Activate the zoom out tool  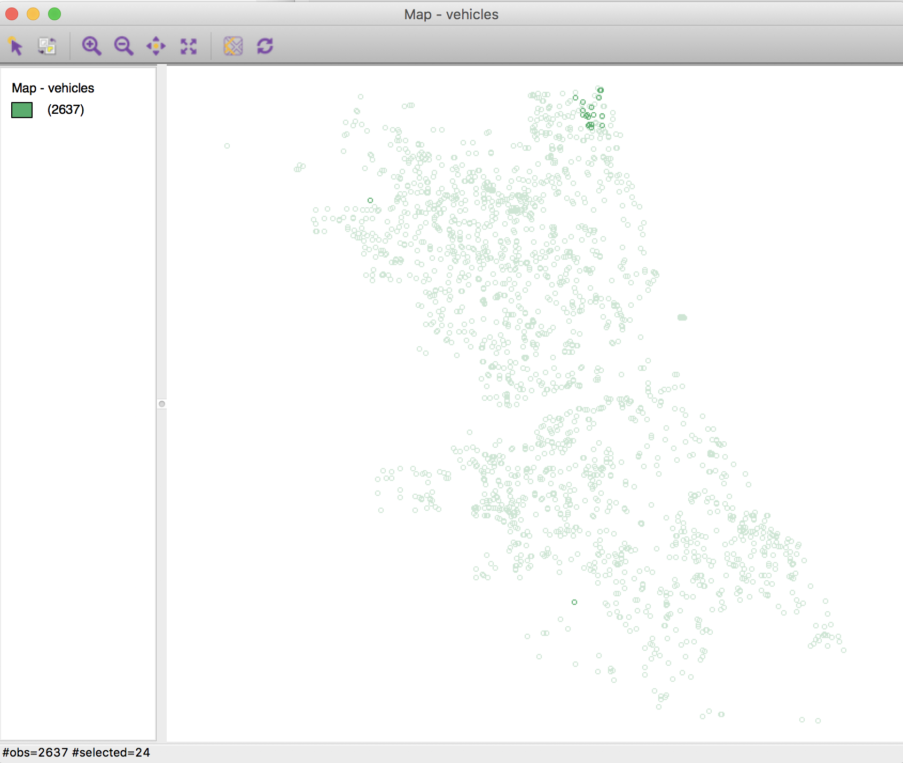pyautogui.click(x=123, y=46)
